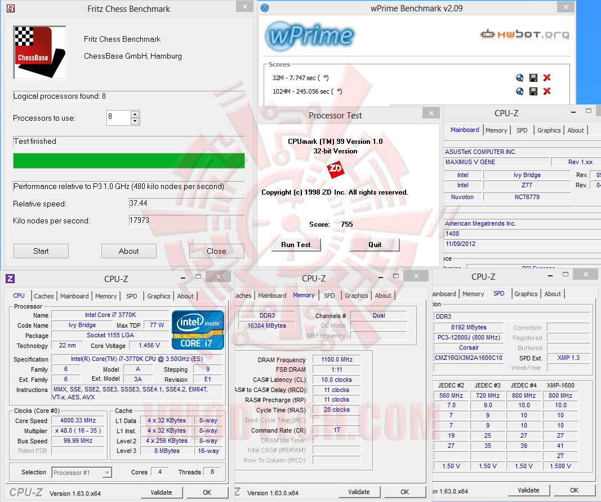Submit 1024M score with globe icon
Screen dimensions: 601x502
[x=520, y=91]
